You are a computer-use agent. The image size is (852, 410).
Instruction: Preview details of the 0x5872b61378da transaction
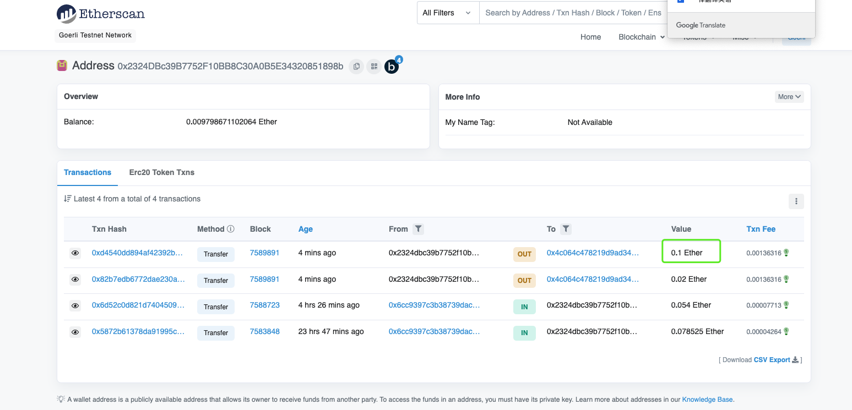(75, 332)
